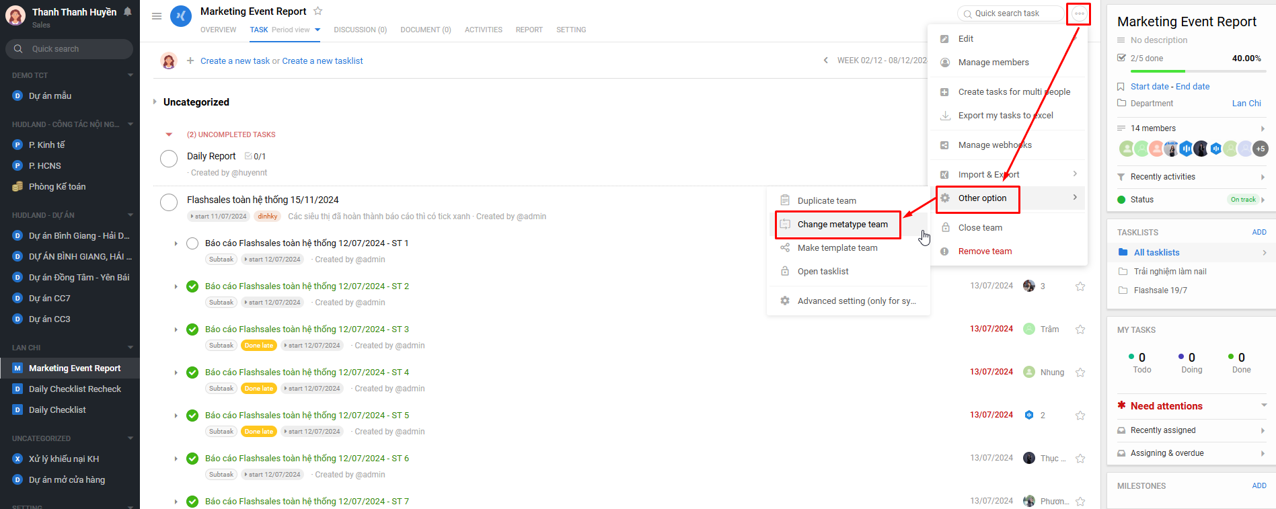Star the Flashsales ST 6 task

click(1080, 459)
